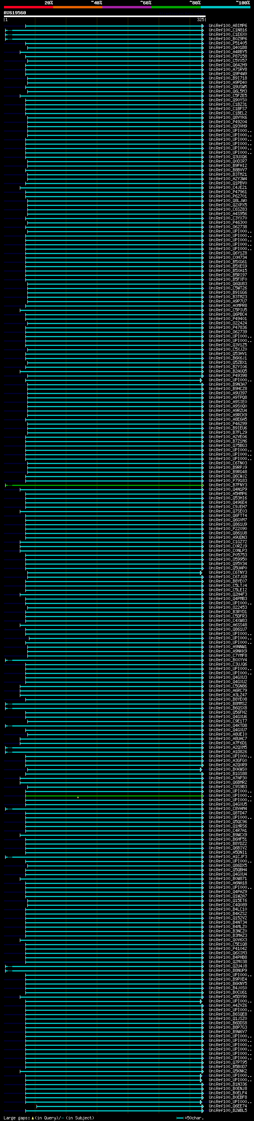The height and width of the screenshot is (1121, 254).
Task: Open the UniRef100_B0Z9P6 entry
Action: click(x=227, y=39)
